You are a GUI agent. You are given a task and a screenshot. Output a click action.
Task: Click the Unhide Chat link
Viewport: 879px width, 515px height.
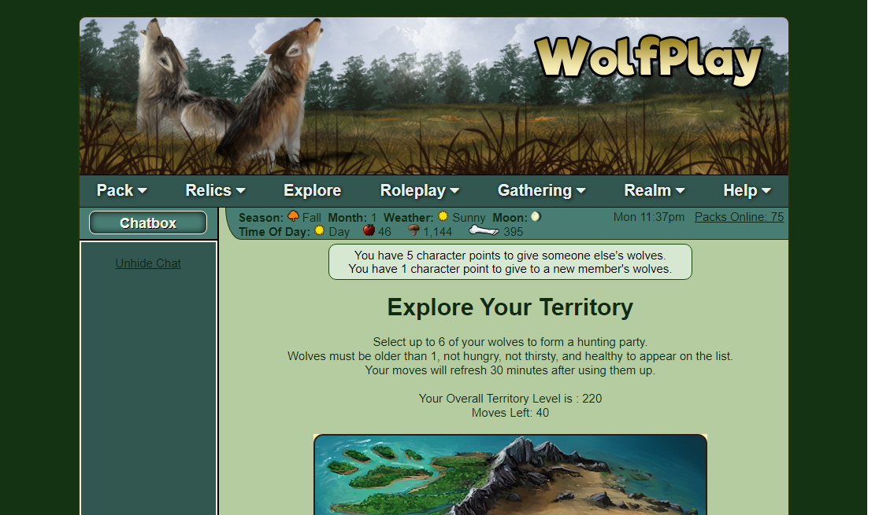[x=148, y=263]
